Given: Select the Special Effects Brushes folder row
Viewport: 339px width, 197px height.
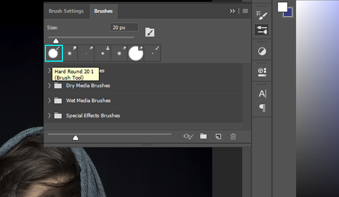Looking at the screenshot, I should pos(143,116).
